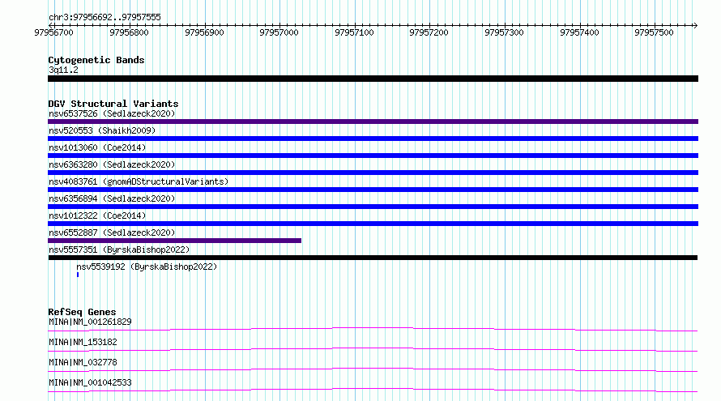Click the black 3q11.2 cytogenetic band bar

(x=373, y=79)
